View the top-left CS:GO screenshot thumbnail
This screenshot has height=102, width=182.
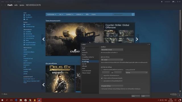pos(111,33)
